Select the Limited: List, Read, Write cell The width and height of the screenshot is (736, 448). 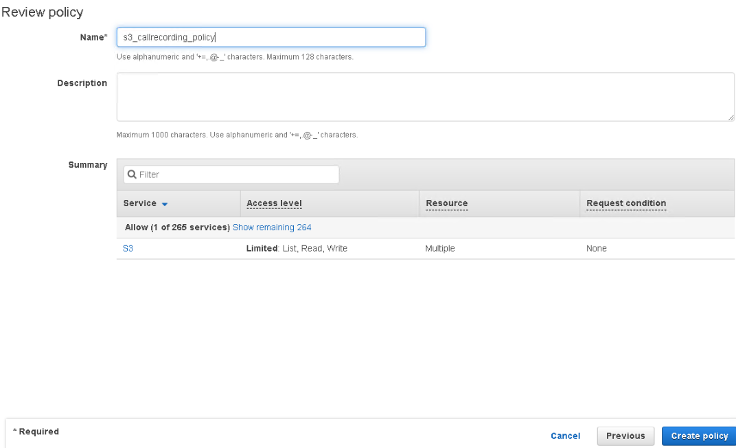[x=297, y=249]
